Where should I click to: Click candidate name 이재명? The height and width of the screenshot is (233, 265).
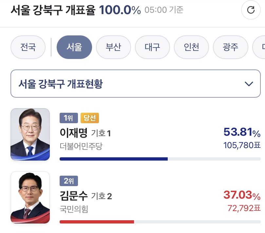click(74, 133)
